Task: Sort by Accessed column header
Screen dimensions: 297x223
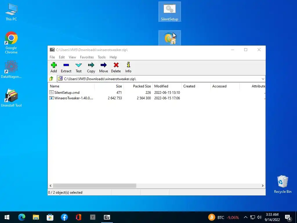Action: pos(225,86)
